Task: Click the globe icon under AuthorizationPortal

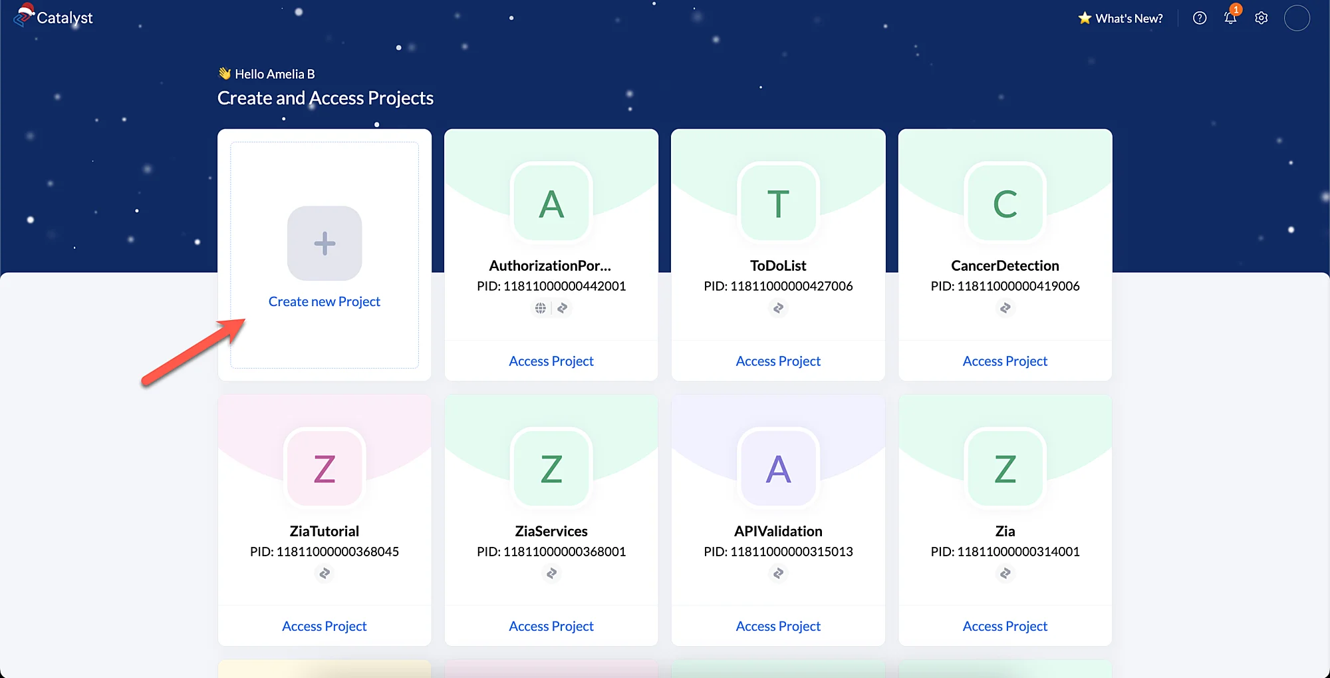Action: coord(541,308)
